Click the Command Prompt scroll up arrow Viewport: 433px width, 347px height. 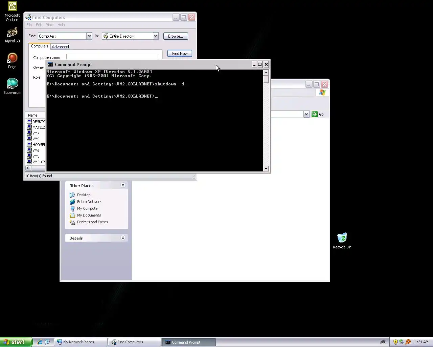pos(266,72)
